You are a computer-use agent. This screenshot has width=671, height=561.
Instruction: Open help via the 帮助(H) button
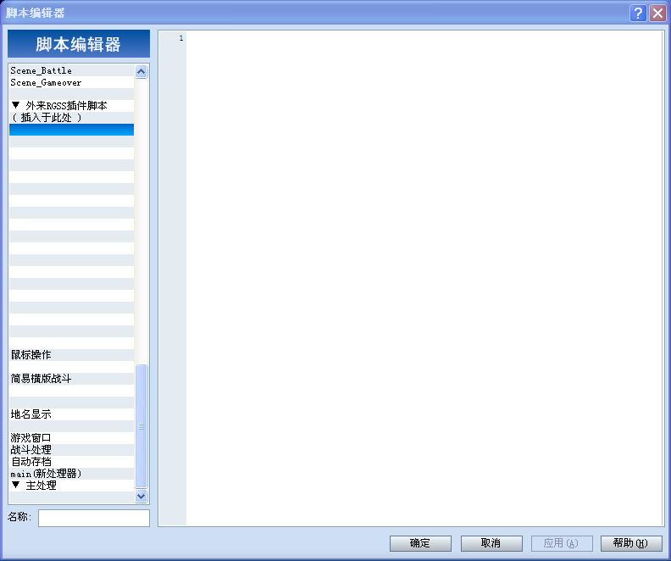(x=631, y=543)
